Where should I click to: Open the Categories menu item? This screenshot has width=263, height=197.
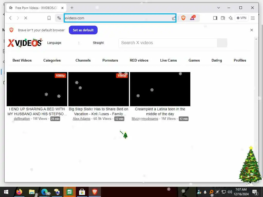pos(52,60)
